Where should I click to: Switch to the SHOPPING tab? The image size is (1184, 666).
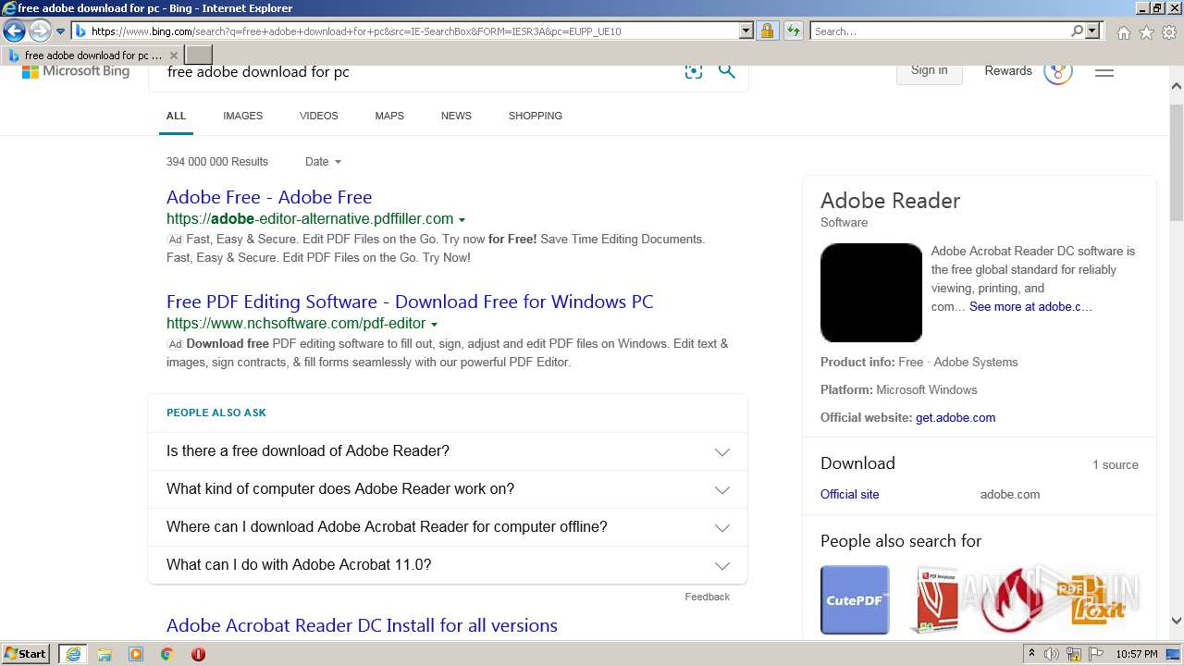tap(535, 116)
